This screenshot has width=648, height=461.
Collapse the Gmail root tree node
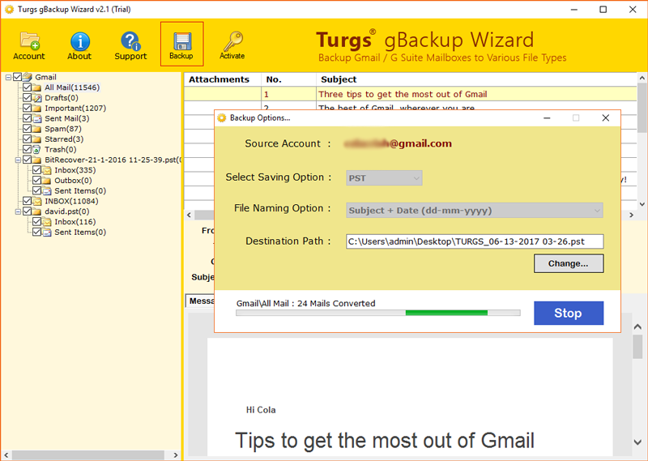pos(8,77)
